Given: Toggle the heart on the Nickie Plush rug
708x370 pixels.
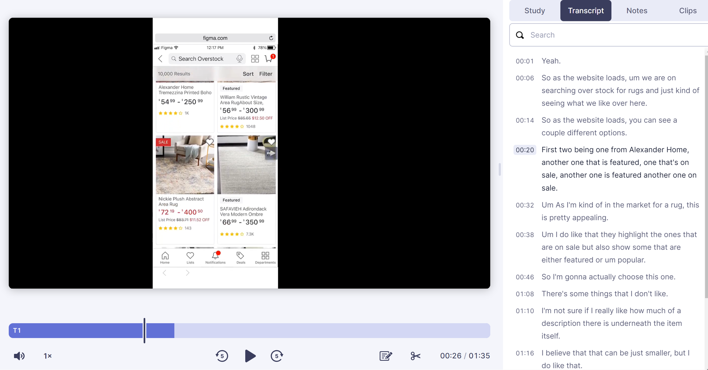Looking at the screenshot, I should coord(210,142).
